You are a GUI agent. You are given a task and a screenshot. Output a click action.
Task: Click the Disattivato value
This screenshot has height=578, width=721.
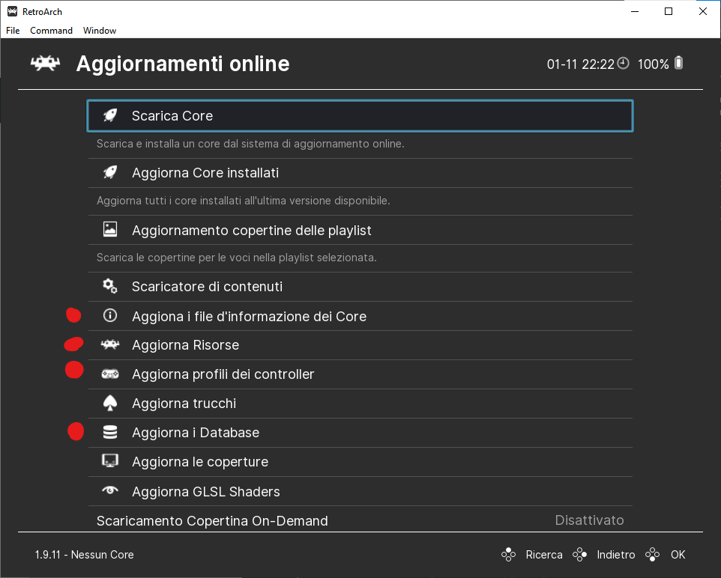pyautogui.click(x=589, y=520)
